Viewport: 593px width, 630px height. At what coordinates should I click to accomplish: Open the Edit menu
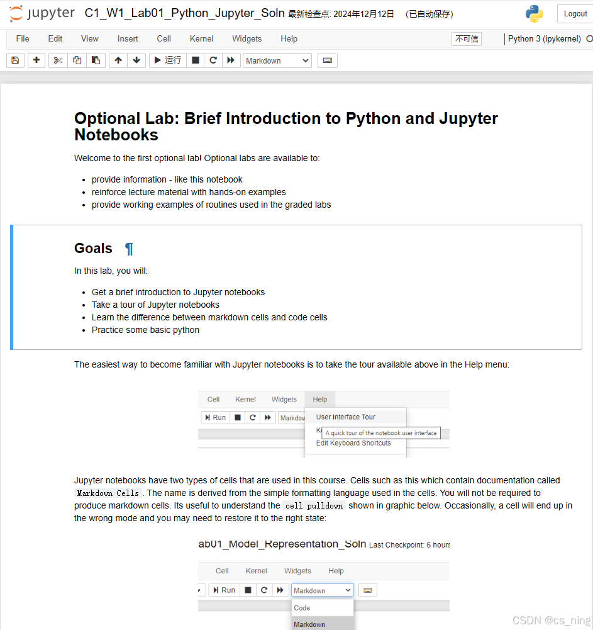click(x=55, y=38)
